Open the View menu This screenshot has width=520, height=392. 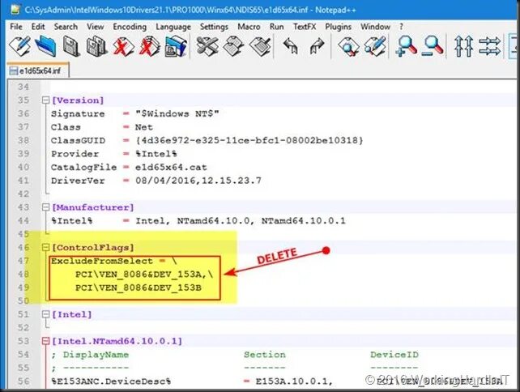tap(96, 27)
